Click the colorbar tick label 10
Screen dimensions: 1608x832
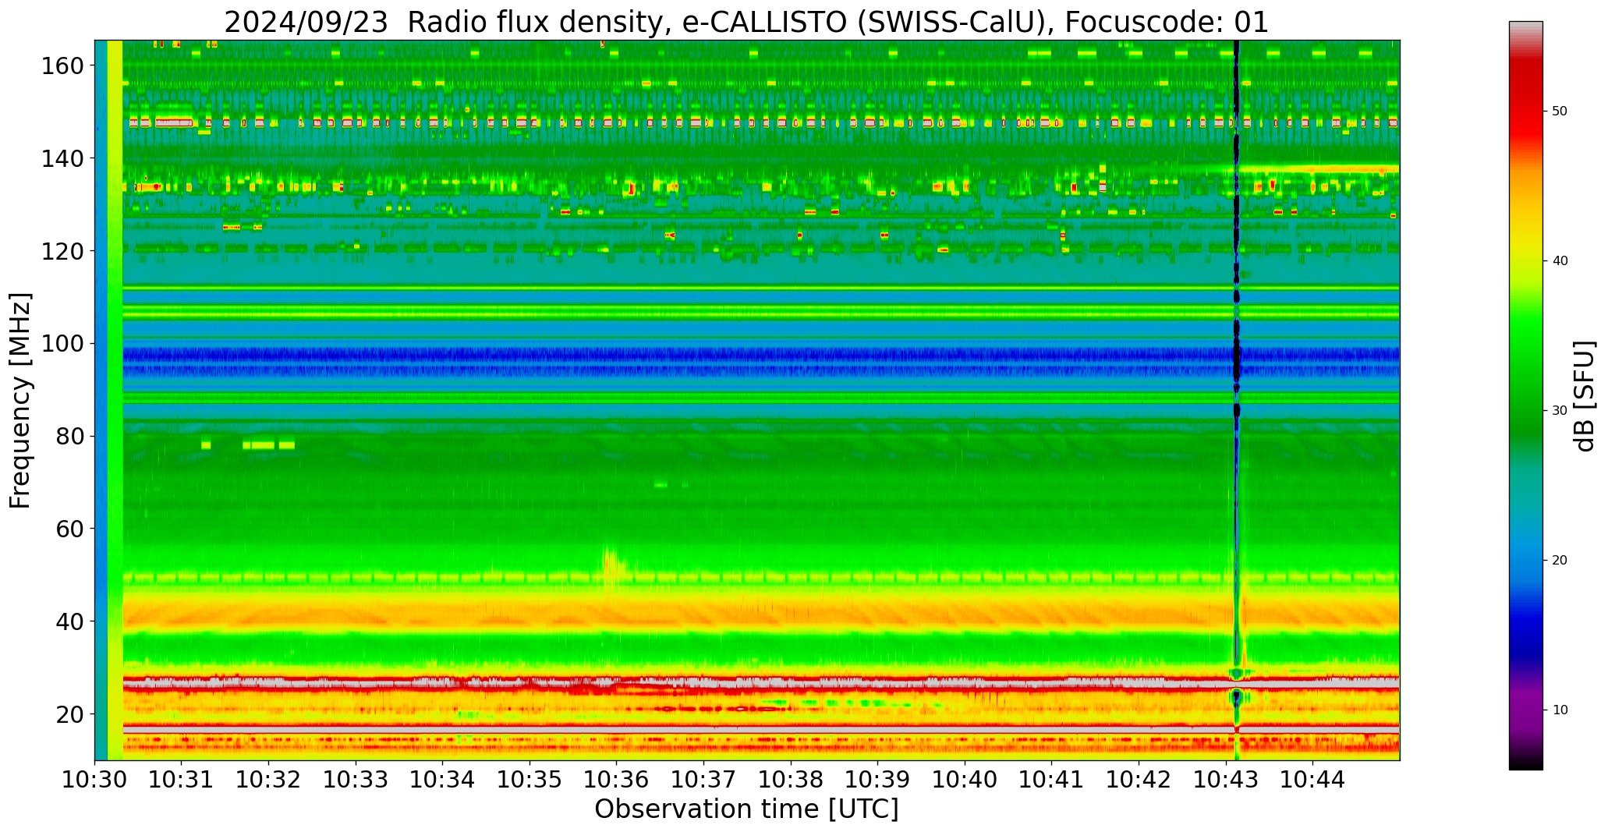[x=1560, y=710]
